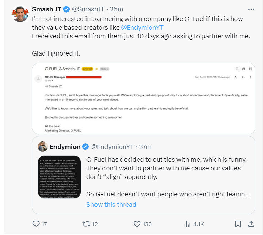Like the tweet with heart icon
The image size is (263, 235).
tap(137, 224)
